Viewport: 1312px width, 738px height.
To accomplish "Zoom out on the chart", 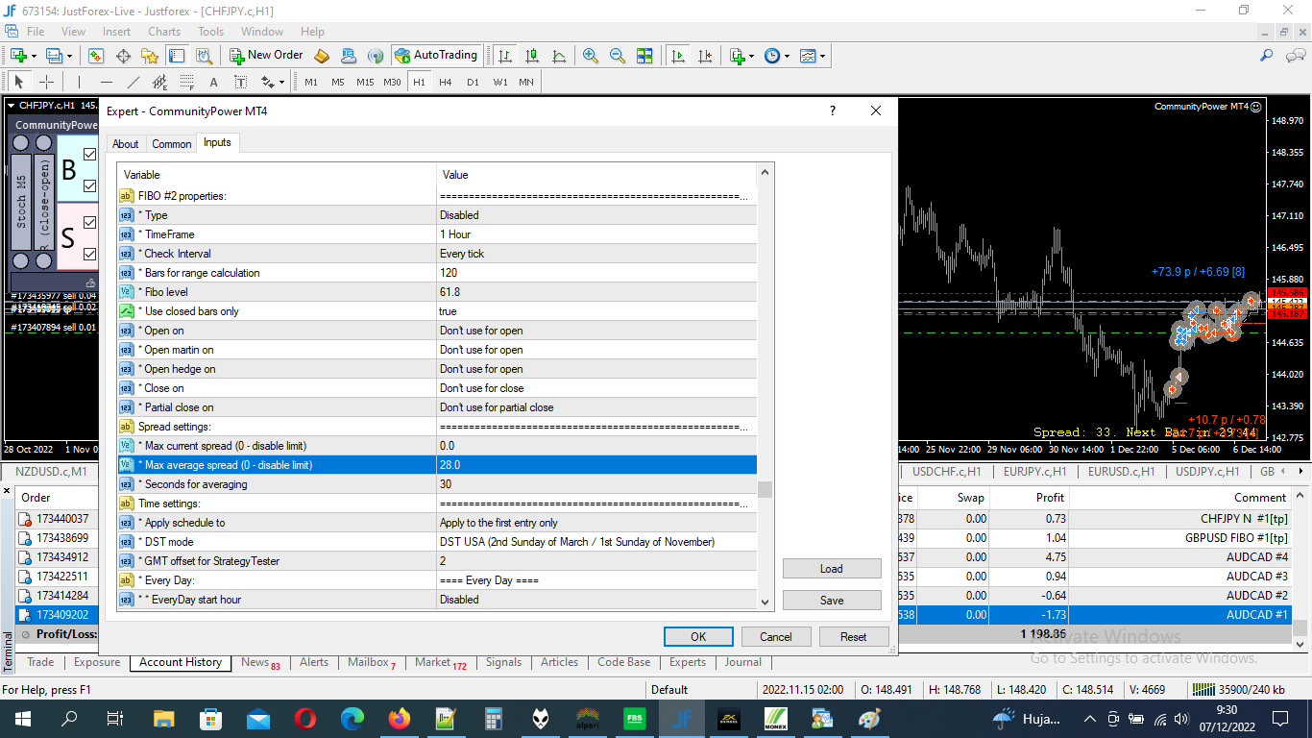I will click(x=618, y=56).
